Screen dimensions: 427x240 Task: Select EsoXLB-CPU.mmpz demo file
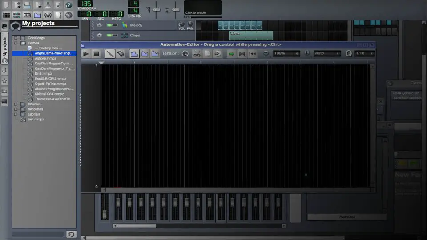click(50, 79)
